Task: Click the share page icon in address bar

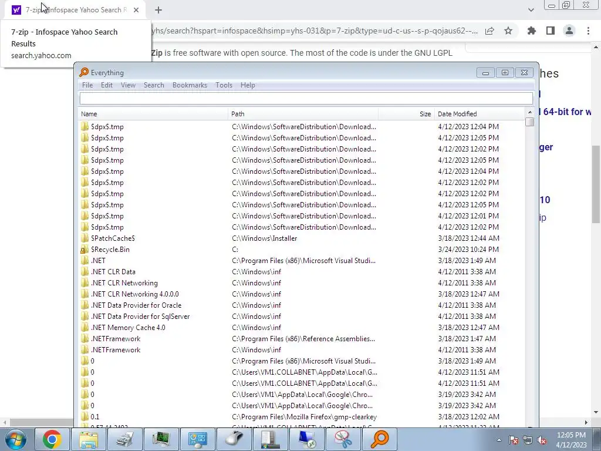Action: pos(489,31)
